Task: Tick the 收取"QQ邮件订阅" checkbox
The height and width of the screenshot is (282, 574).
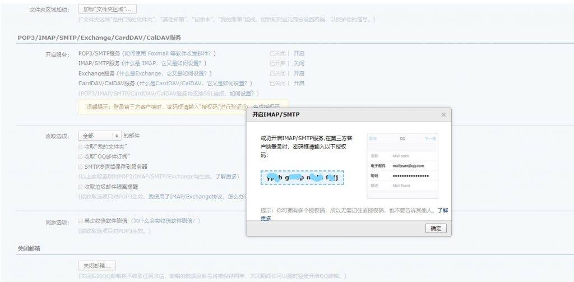Action: [x=81, y=156]
